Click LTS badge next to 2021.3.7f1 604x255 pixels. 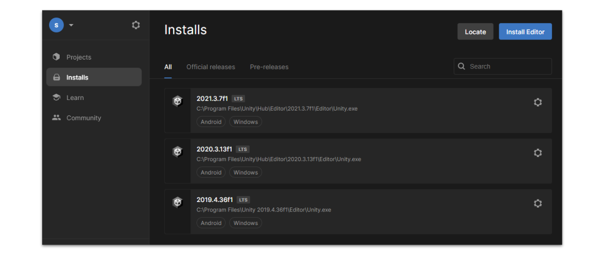coord(238,99)
